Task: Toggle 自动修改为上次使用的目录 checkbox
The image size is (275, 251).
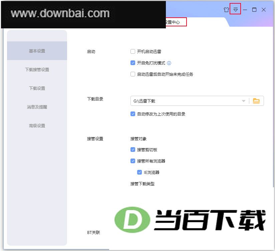Action: tap(133, 114)
